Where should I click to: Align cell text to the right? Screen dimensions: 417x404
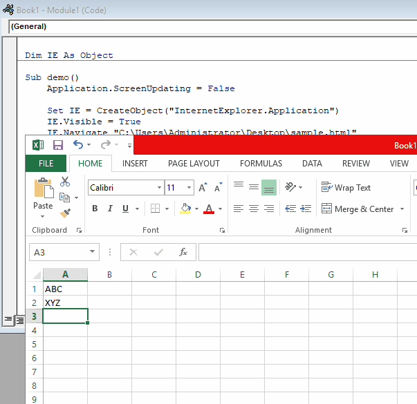click(x=269, y=209)
